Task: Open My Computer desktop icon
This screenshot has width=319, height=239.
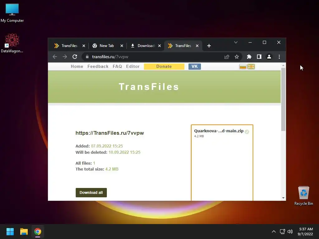Action: [x=12, y=13]
